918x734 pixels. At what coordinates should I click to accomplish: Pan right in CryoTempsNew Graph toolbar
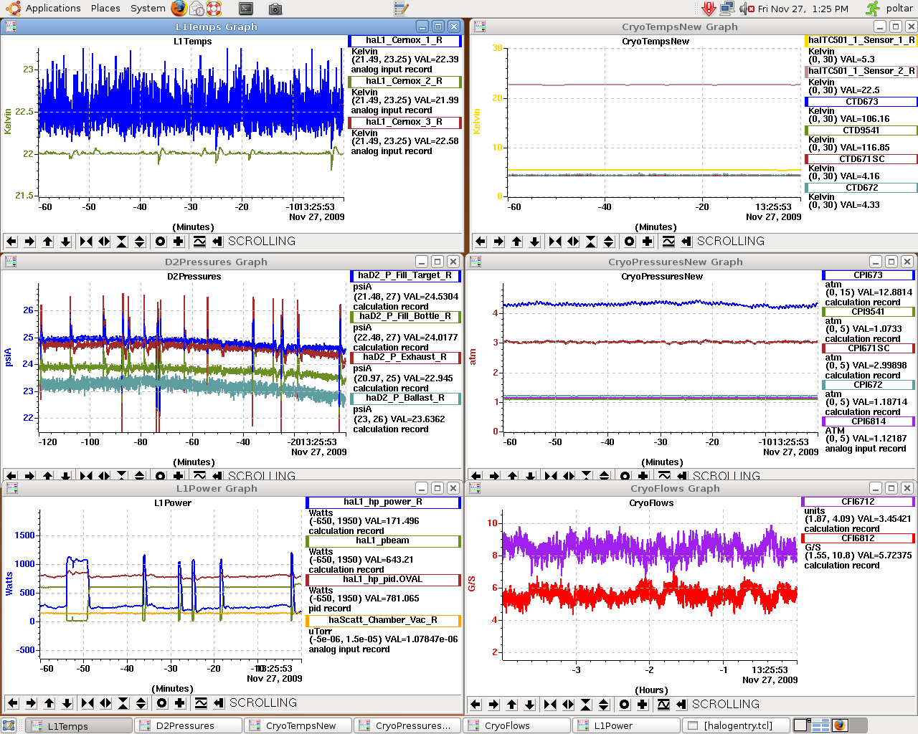pyautogui.click(x=498, y=242)
